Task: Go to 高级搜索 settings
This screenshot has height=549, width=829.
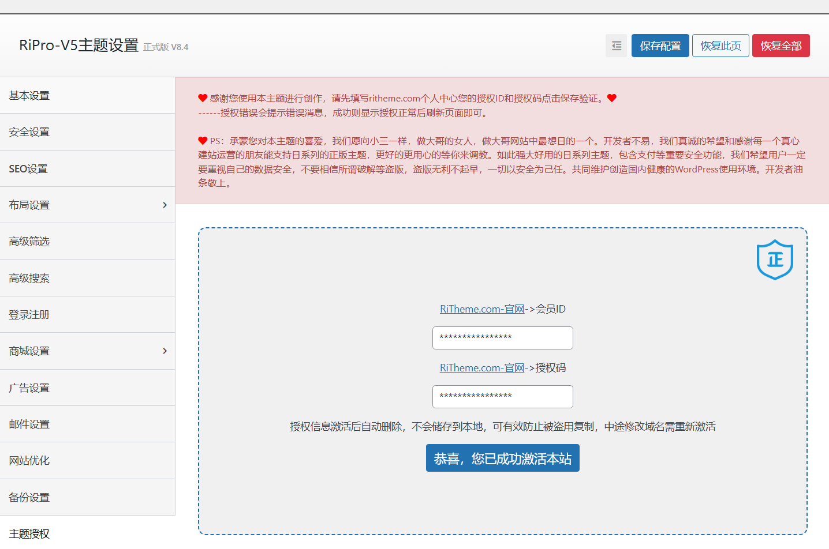Action: 87,278
